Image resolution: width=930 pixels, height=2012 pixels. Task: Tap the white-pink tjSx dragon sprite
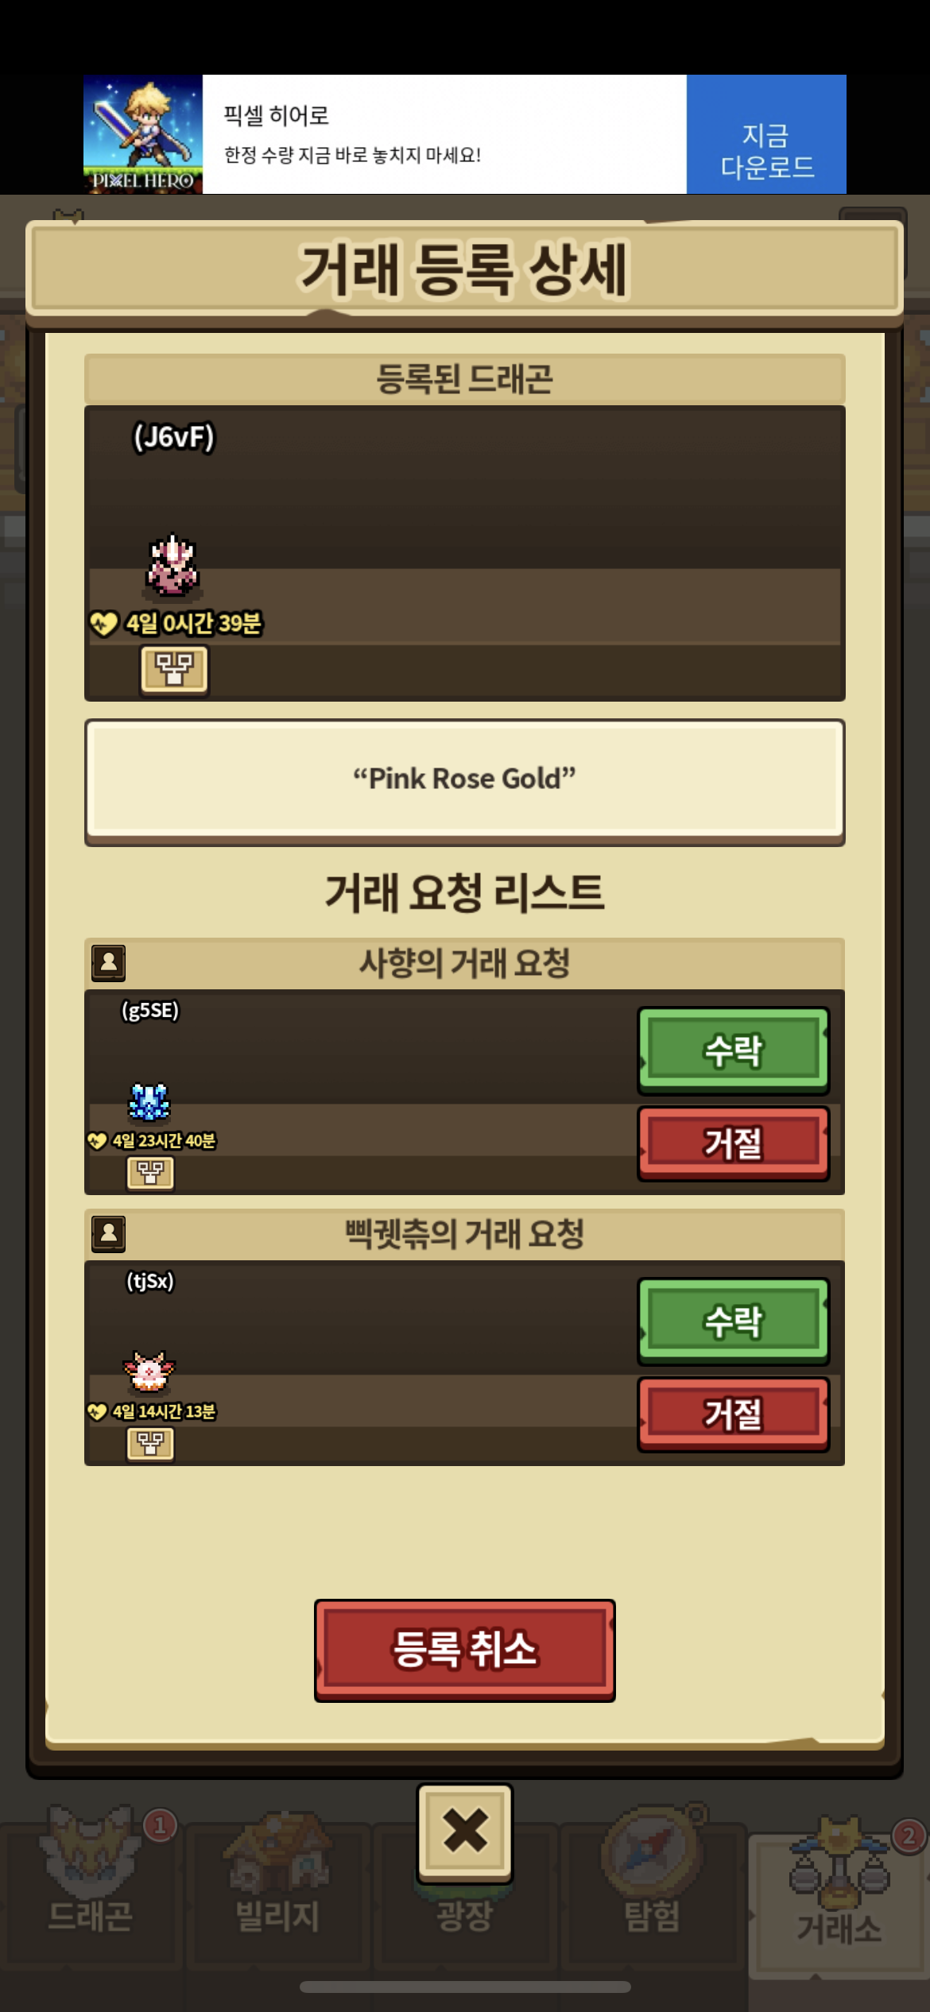coord(149,1372)
